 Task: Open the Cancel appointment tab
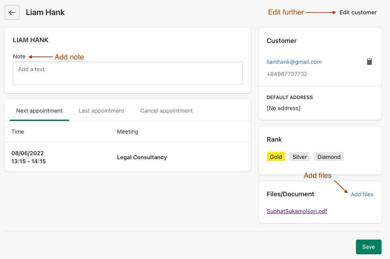pos(166,111)
